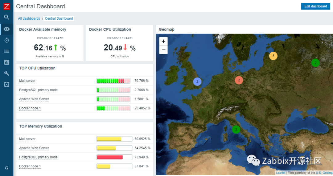Click the blue cluster marker over England
333x176 pixels.
point(197,82)
